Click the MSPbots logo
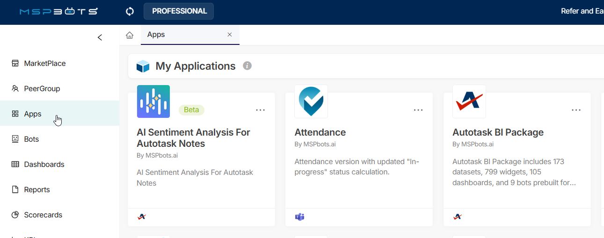604x238 pixels. (58, 11)
